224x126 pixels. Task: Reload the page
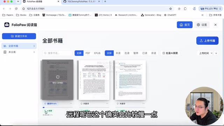16,9
